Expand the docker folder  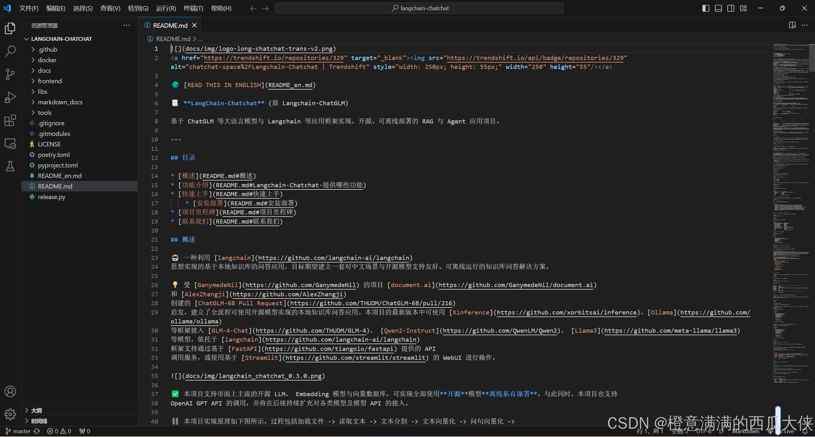click(80, 60)
